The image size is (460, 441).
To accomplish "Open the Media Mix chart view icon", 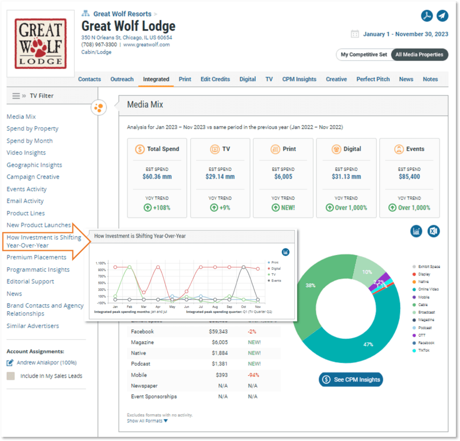I will (416, 231).
